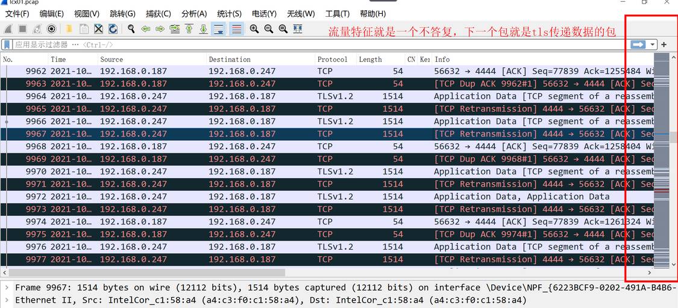Image resolution: width=678 pixels, height=308 pixels.
Task: Expand the Frame 9967 details row
Action: pyautogui.click(x=7, y=288)
